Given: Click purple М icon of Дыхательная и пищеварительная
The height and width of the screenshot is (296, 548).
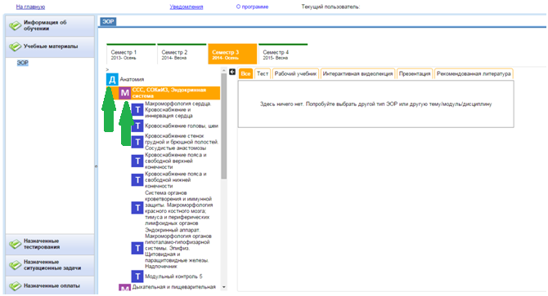Looking at the screenshot, I should pyautogui.click(x=125, y=288).
